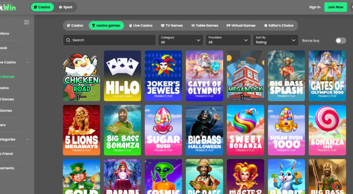Expand the Categories sidebar chevron
353x194 pixels.
[27, 139]
